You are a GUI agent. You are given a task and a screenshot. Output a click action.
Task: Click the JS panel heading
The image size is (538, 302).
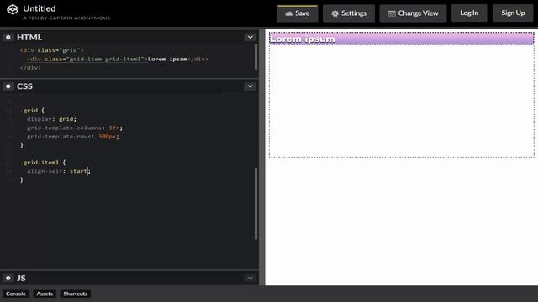(21, 278)
